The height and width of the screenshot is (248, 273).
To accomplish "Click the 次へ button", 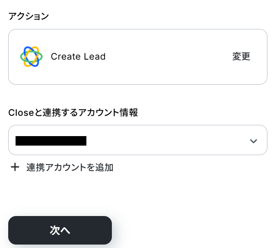I will (x=60, y=230).
